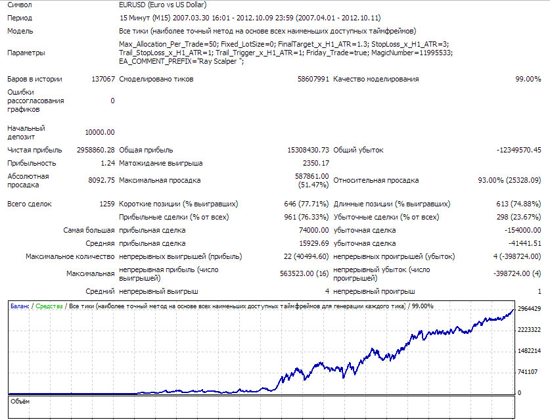Click expected payoff value 2350.17
This screenshot has height=420, width=550.
315,164
